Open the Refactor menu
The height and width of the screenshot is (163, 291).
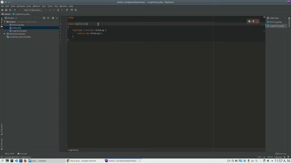[x=36, y=6]
